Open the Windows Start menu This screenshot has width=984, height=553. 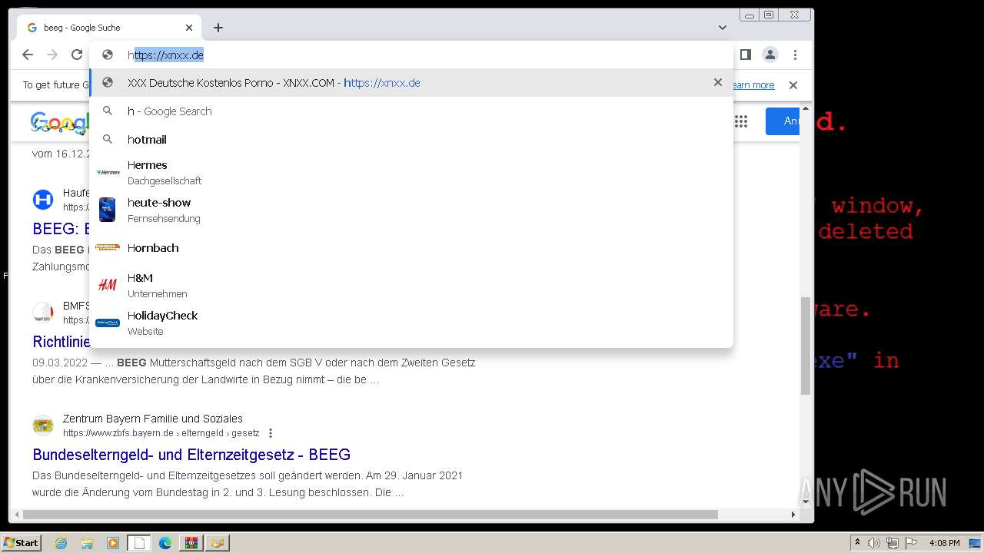coord(22,542)
